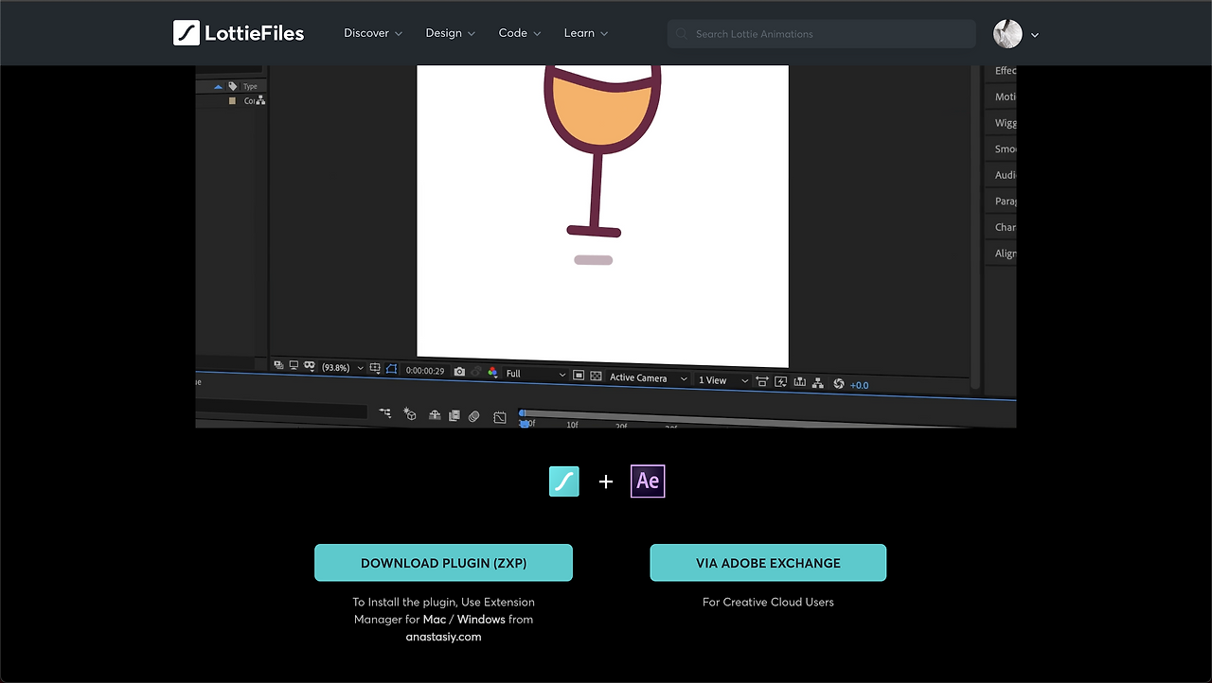This screenshot has height=683, width=1212.
Task: Open the 1 View layout dropdown
Action: 723,380
